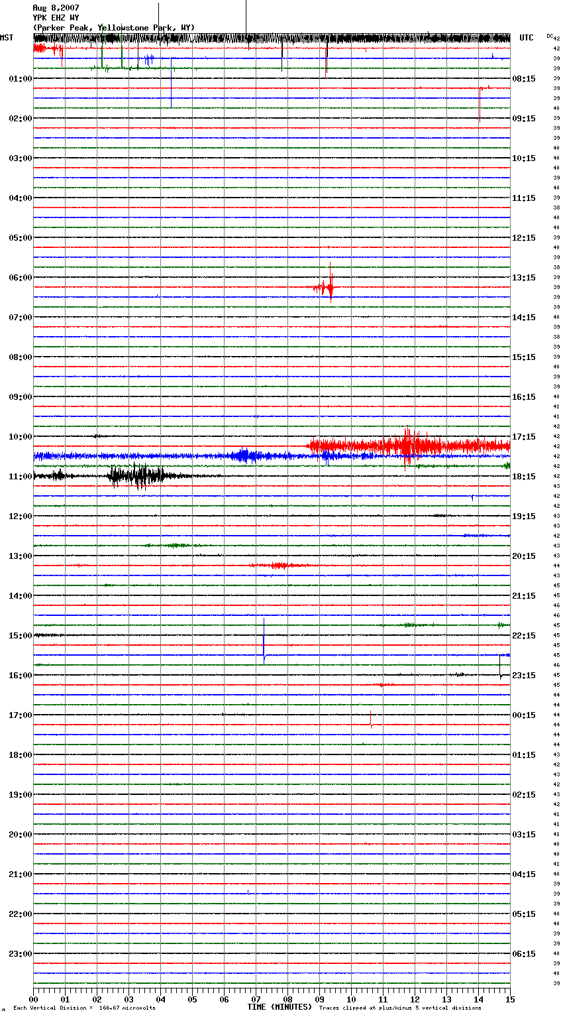This screenshot has width=563, height=1017.
Task: Click the "Each Vertical Division = 166.67 microvolts" footer note
Action: 84,1008
